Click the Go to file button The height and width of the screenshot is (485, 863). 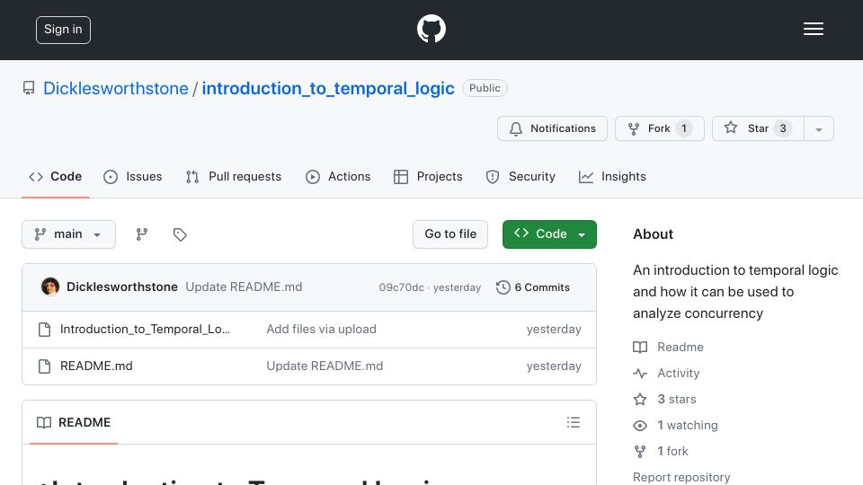450,234
